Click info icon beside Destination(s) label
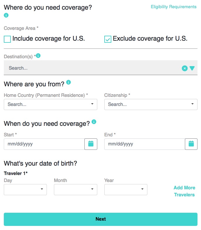The image size is (201, 230). tap(38, 56)
